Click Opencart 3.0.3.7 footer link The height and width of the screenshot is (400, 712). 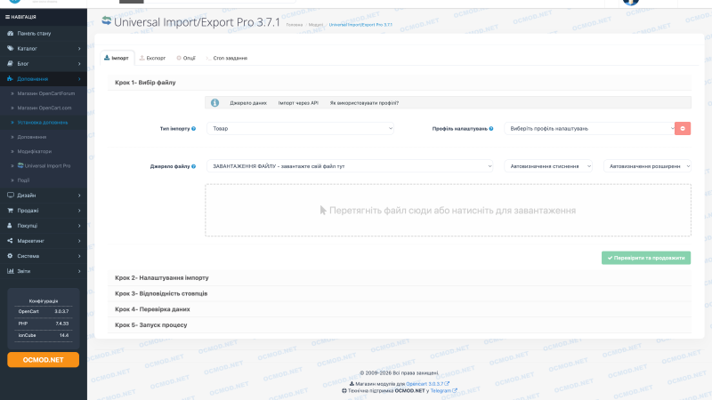tap(425, 384)
